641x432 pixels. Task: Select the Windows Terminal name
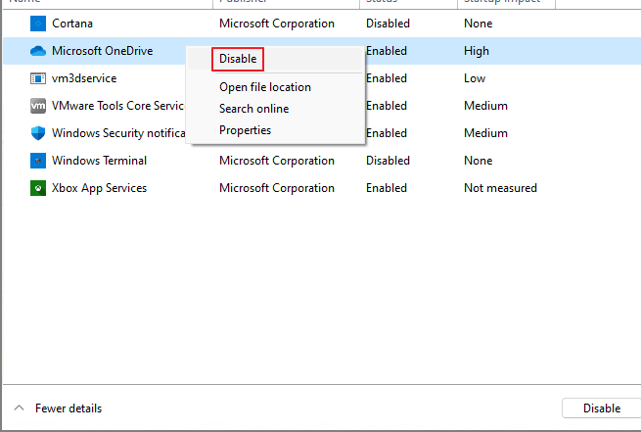point(99,161)
